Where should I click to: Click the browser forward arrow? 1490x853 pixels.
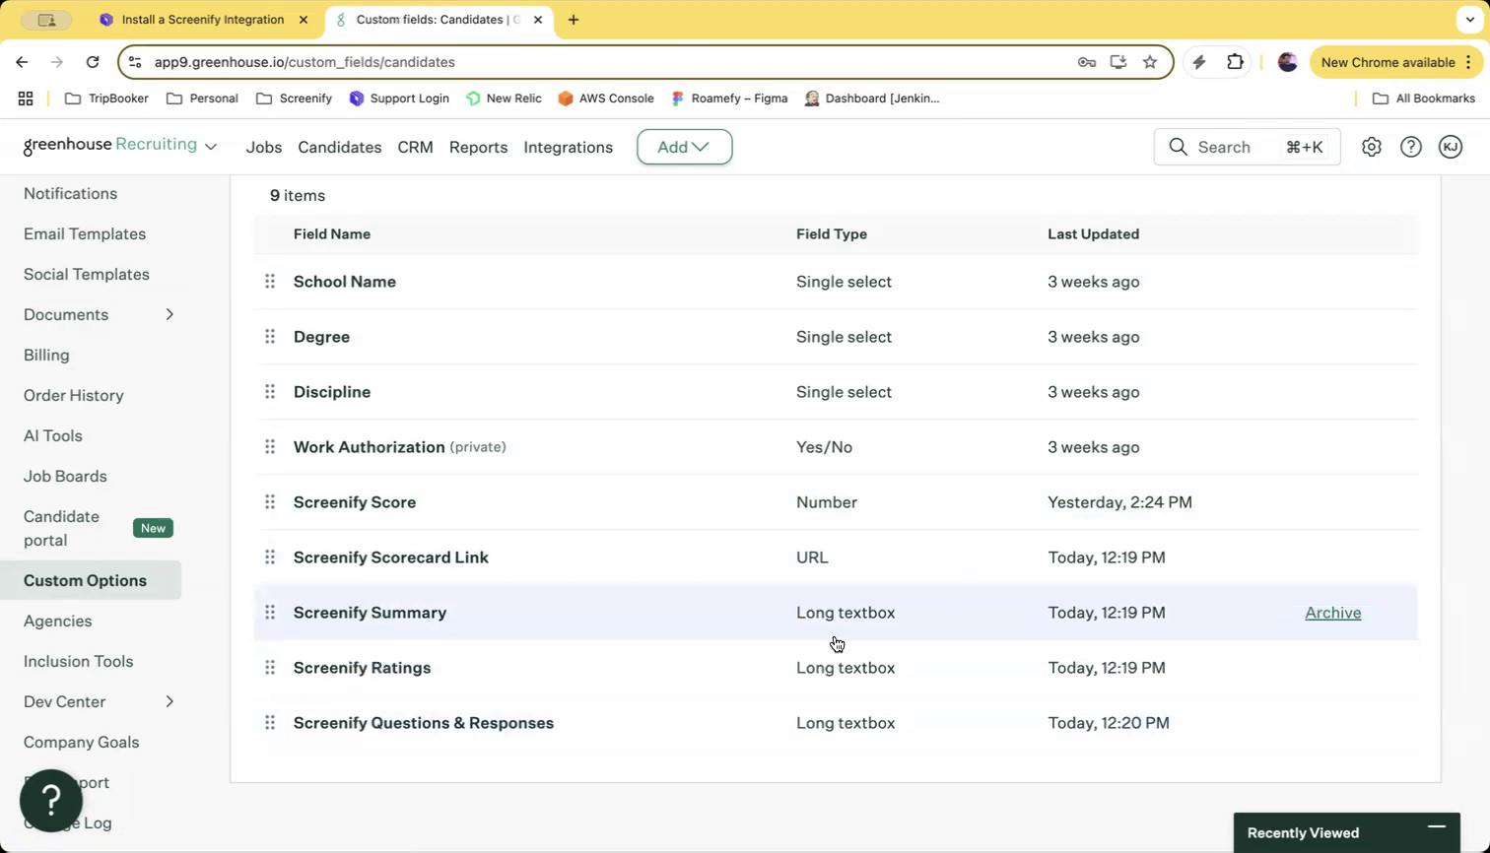click(x=57, y=62)
